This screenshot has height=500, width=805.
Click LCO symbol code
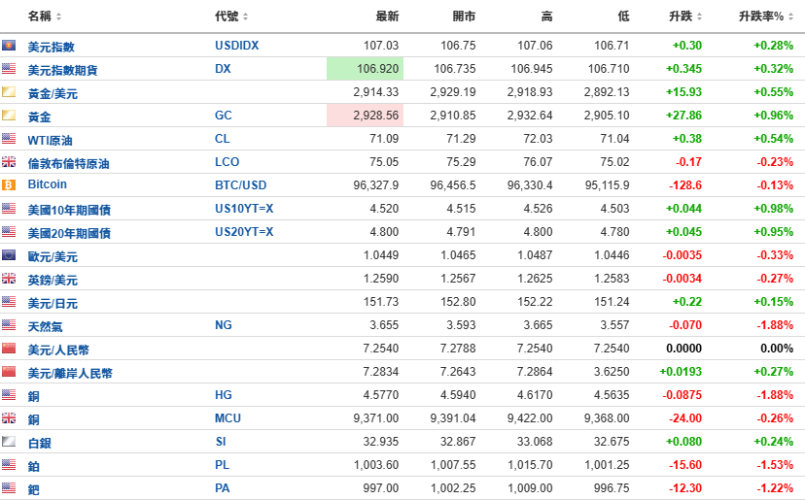227,162
